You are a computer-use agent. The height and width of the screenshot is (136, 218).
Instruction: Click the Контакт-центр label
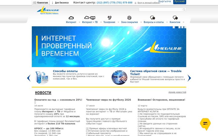pyautogui.click(x=84, y=2)
